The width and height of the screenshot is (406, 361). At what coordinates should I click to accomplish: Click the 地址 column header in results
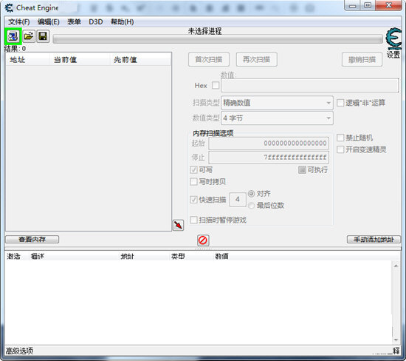click(28, 60)
